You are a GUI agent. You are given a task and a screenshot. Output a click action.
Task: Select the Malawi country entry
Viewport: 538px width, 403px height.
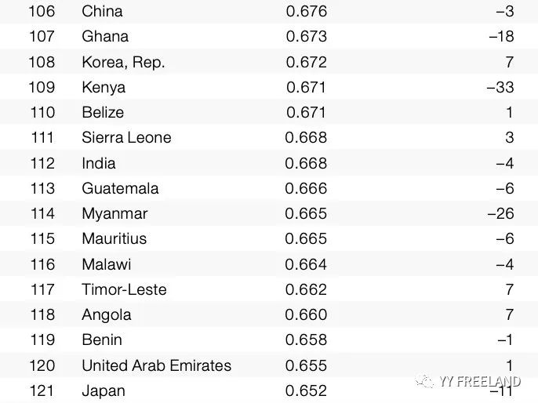click(x=107, y=264)
